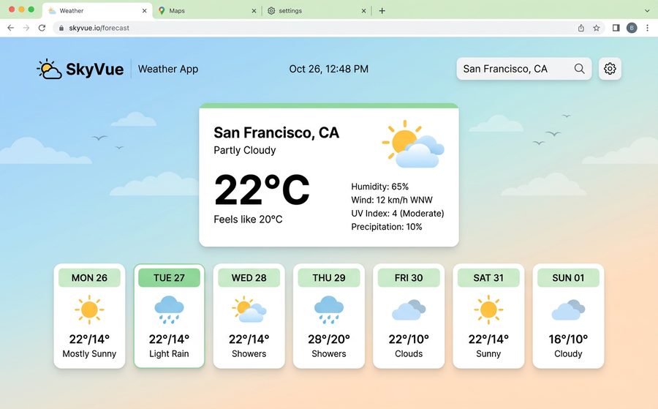Click the UV Index: 4 (Moderate) text
Viewport: 658px width, 409px height.
tap(398, 214)
